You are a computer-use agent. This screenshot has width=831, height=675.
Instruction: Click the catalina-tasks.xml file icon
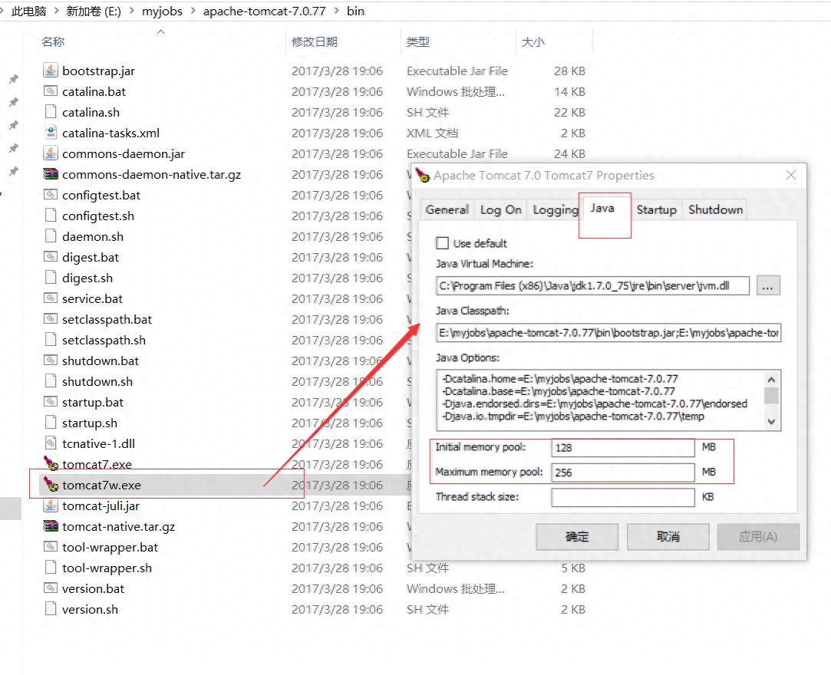51,133
